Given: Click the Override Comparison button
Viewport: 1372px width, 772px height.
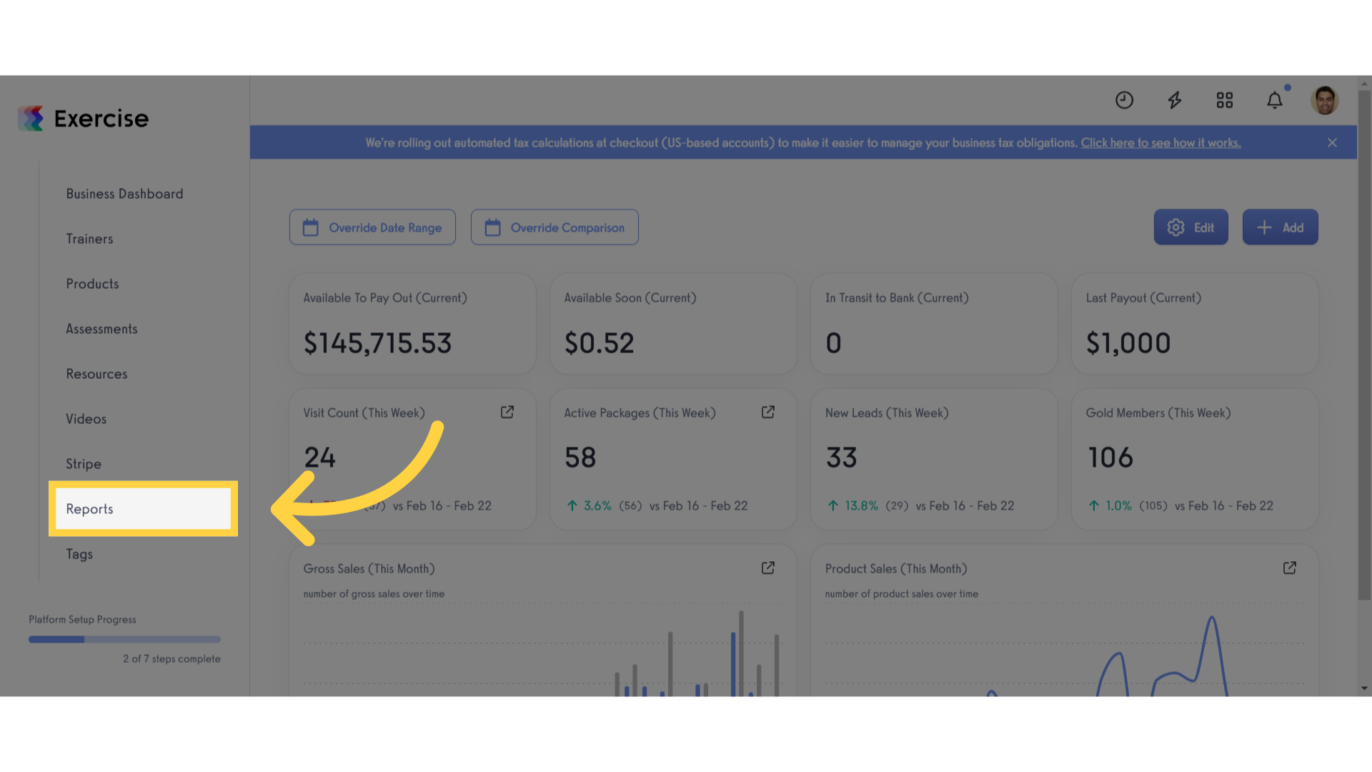Looking at the screenshot, I should [x=555, y=227].
